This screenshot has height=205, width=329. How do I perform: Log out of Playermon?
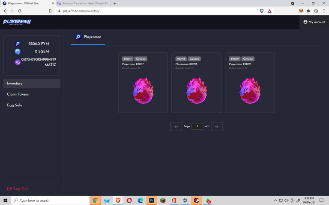[18, 189]
